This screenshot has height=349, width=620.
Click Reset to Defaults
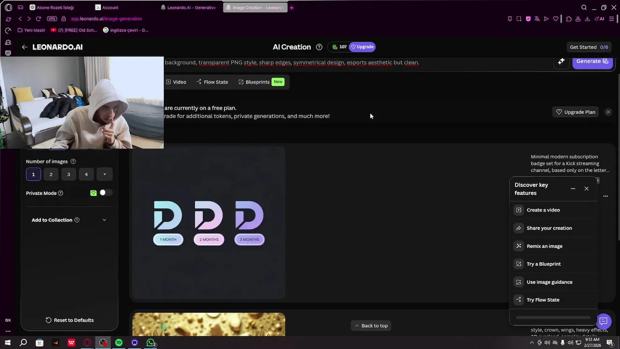point(69,320)
